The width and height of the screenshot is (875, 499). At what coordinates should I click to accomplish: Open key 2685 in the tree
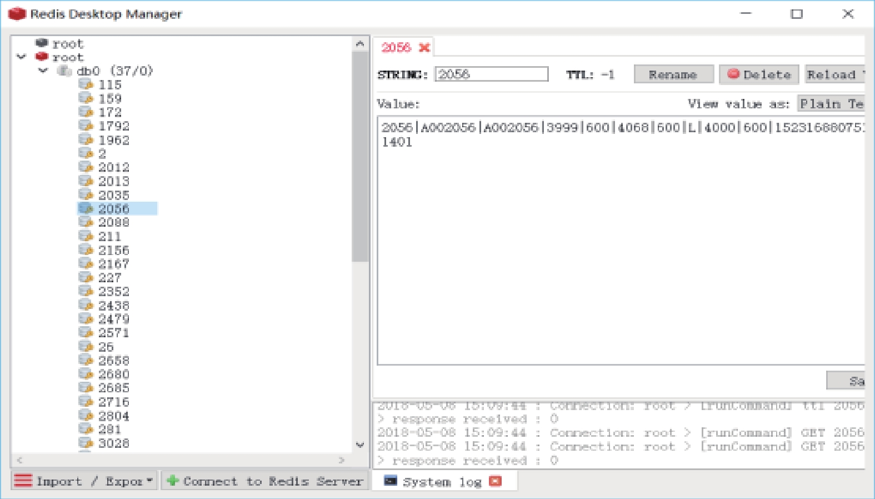(113, 388)
